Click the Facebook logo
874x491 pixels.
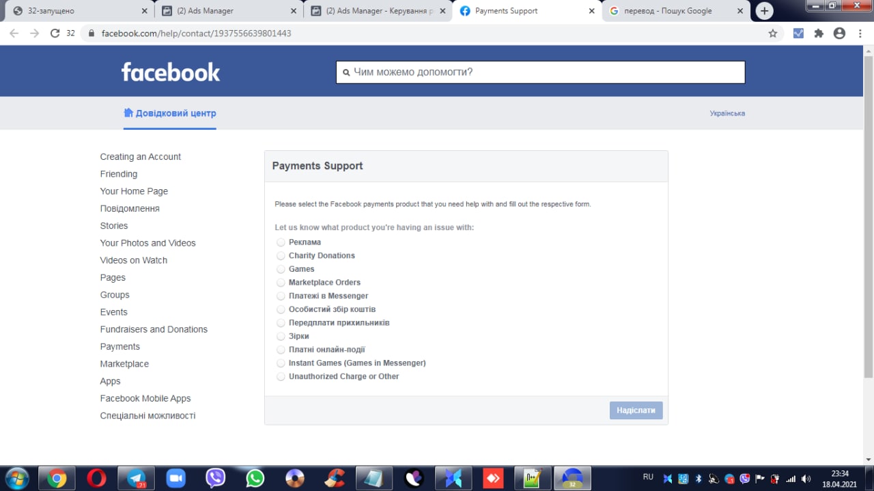tap(171, 72)
